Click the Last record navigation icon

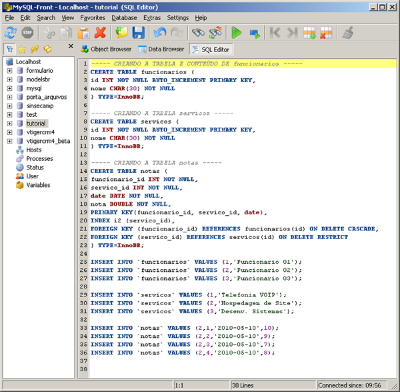coord(293,33)
